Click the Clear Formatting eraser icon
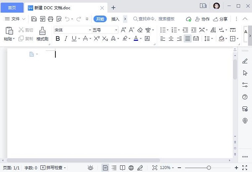252x172 pixels. click(140, 30)
